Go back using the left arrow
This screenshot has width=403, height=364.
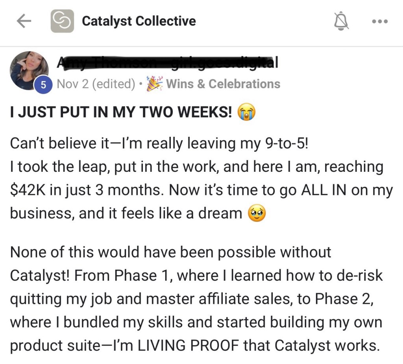24,22
